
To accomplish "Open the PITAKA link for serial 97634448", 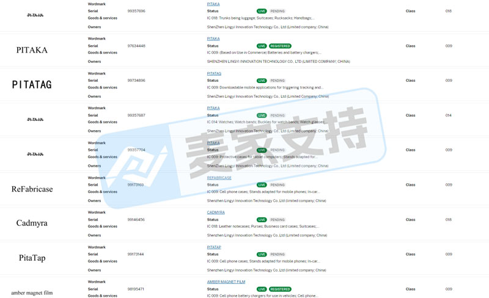I will 213,38.
